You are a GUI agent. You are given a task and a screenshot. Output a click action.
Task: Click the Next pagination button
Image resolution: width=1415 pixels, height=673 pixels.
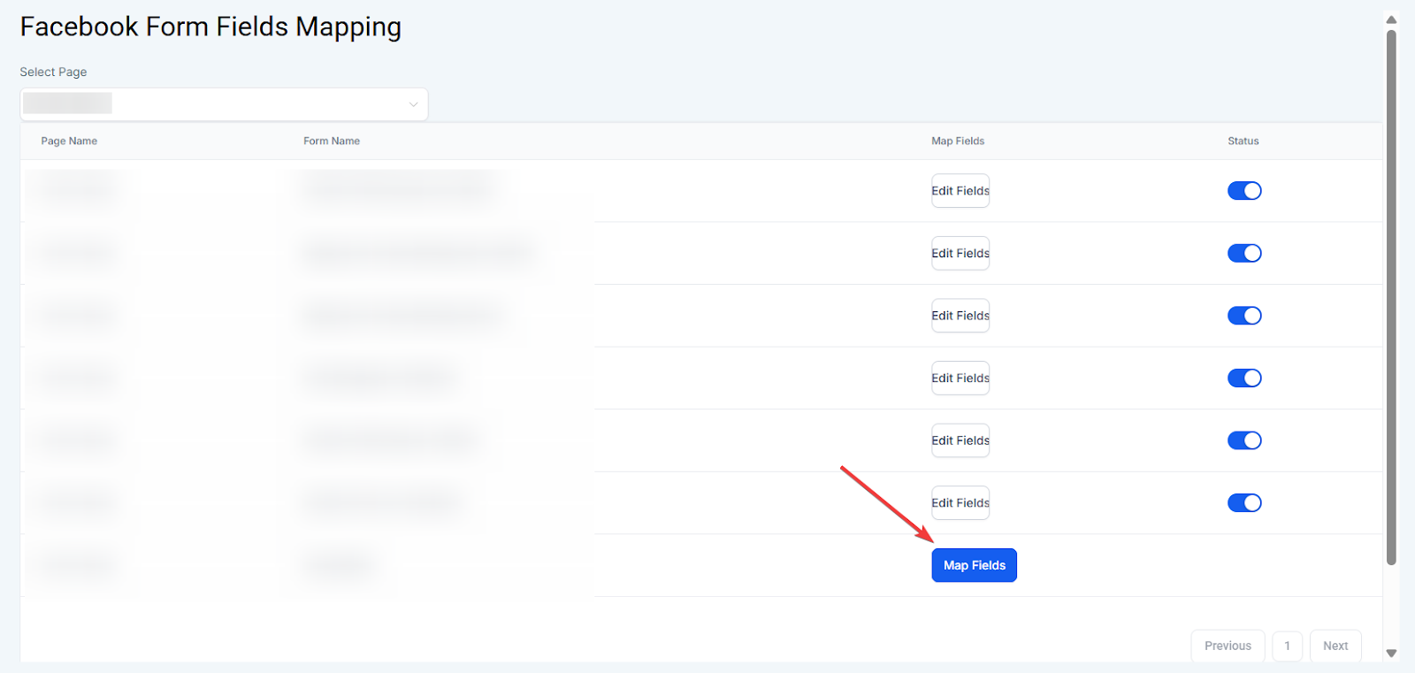pos(1335,646)
